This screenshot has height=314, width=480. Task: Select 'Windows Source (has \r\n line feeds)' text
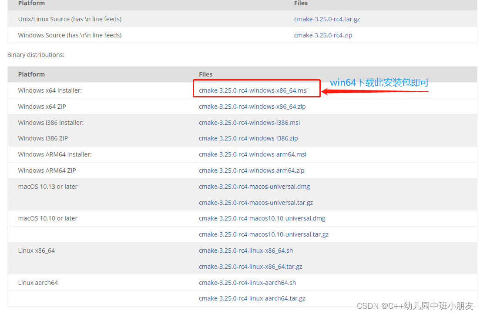[70, 35]
